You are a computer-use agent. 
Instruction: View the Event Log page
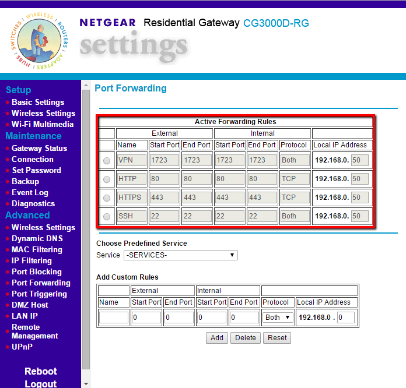(x=30, y=193)
